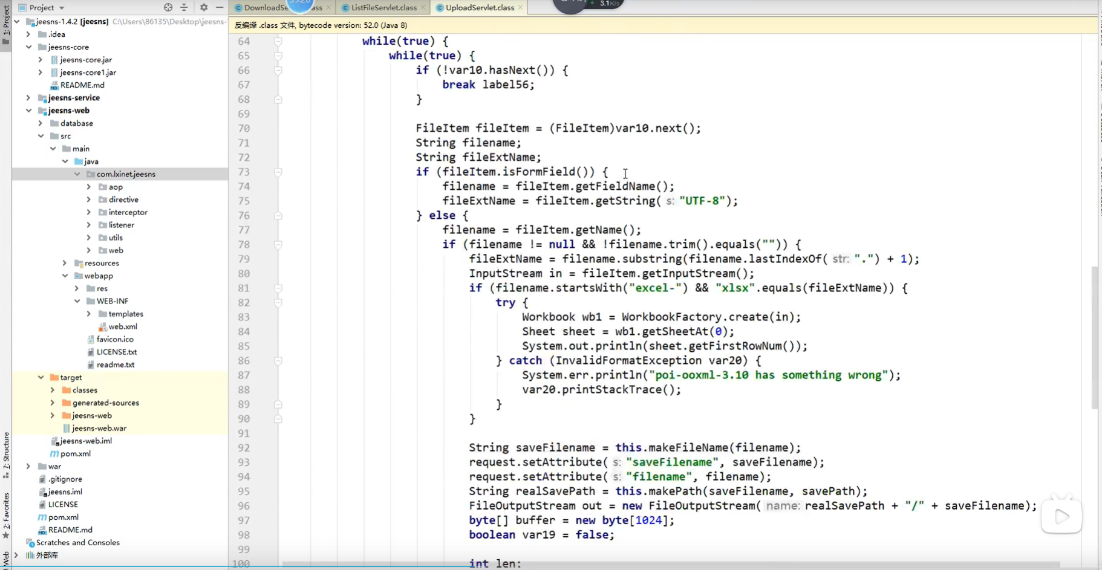The image size is (1102, 570).
Task: Select jeesns-core1.jar in project tree
Action: (x=88, y=73)
